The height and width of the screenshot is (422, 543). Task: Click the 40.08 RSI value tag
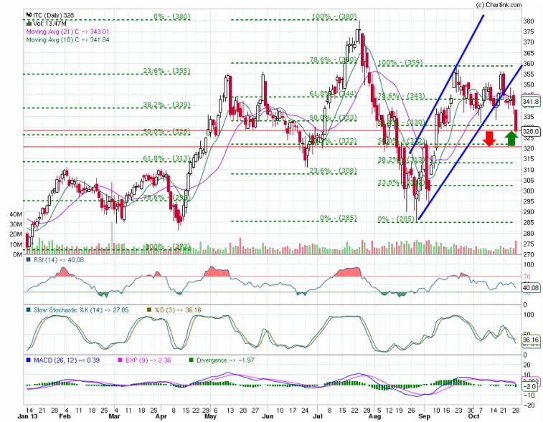[531, 287]
